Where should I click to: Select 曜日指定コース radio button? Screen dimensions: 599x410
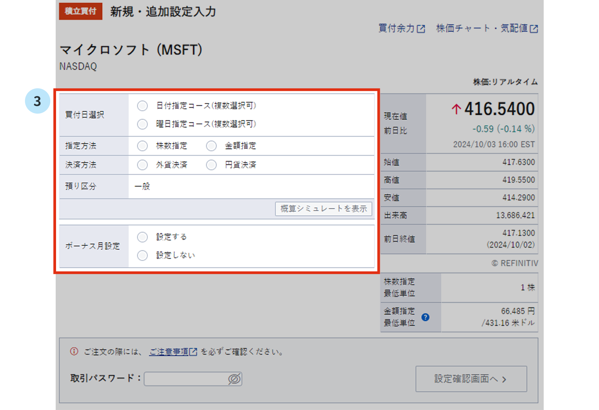[x=142, y=124]
